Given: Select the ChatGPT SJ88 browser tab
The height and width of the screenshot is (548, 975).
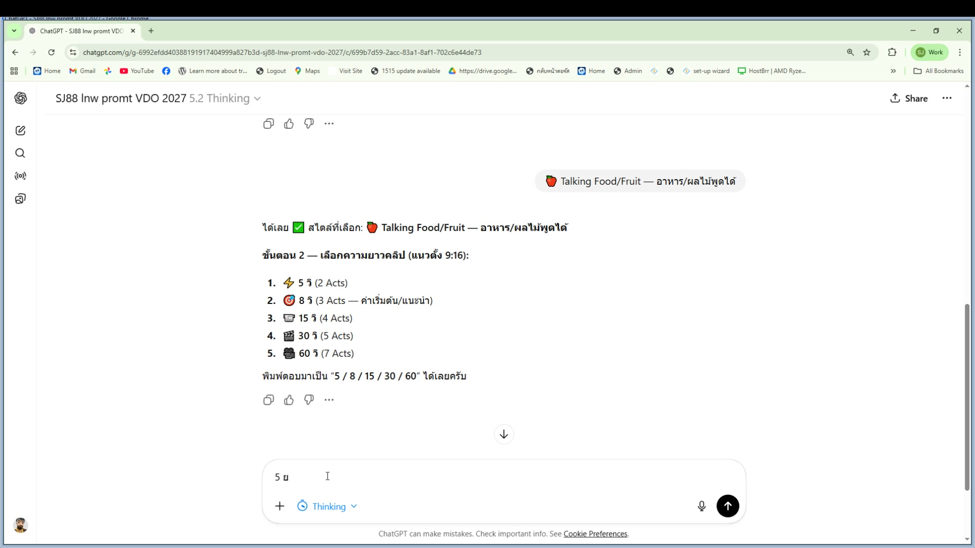Looking at the screenshot, I should pos(81,31).
